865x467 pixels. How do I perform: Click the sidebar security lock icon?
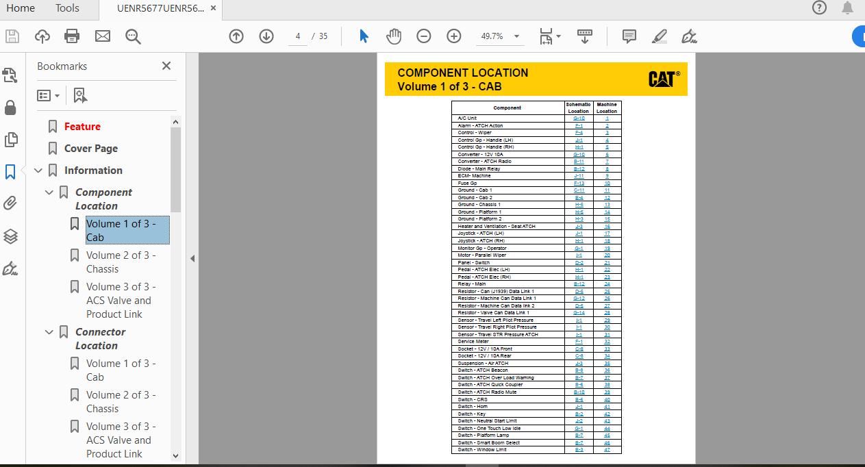(10, 108)
